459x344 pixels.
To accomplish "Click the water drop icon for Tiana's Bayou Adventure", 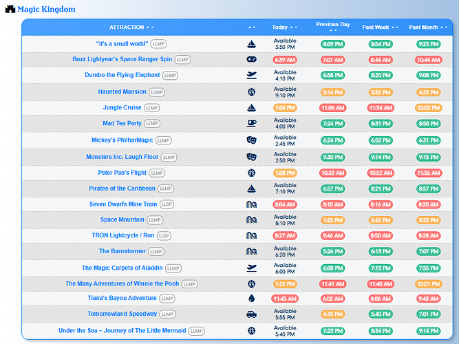I will 251,299.
